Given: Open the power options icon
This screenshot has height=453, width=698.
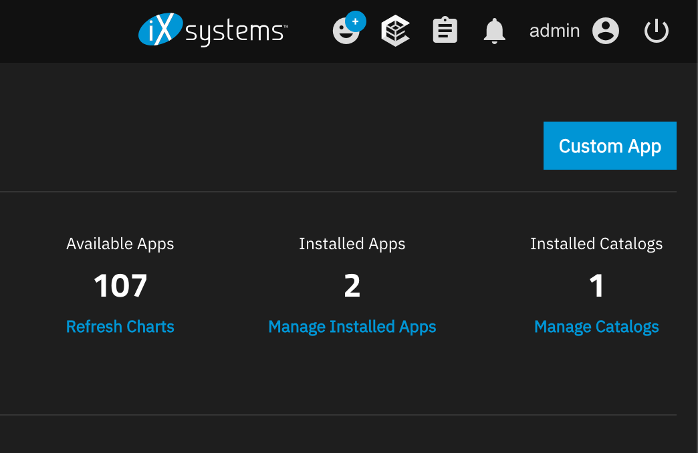Looking at the screenshot, I should pos(656,30).
